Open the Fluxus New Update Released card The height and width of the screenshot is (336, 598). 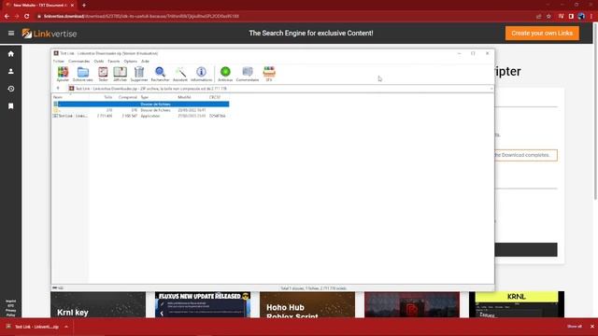click(x=203, y=305)
